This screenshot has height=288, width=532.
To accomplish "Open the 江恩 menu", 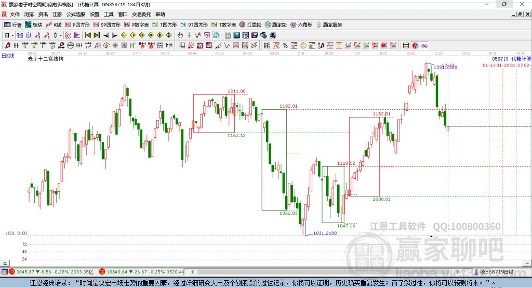I will click(x=57, y=14).
